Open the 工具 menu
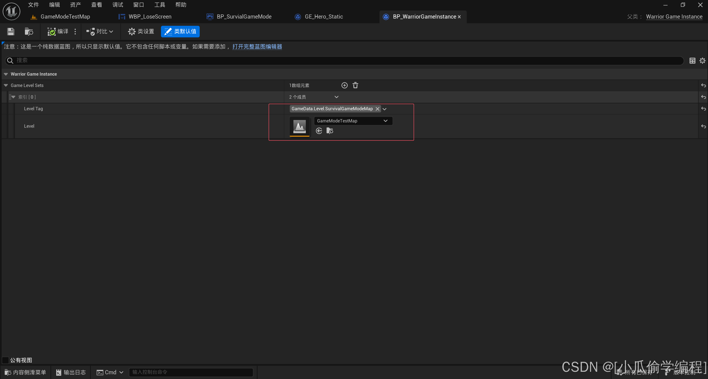The width and height of the screenshot is (708, 379). [160, 5]
